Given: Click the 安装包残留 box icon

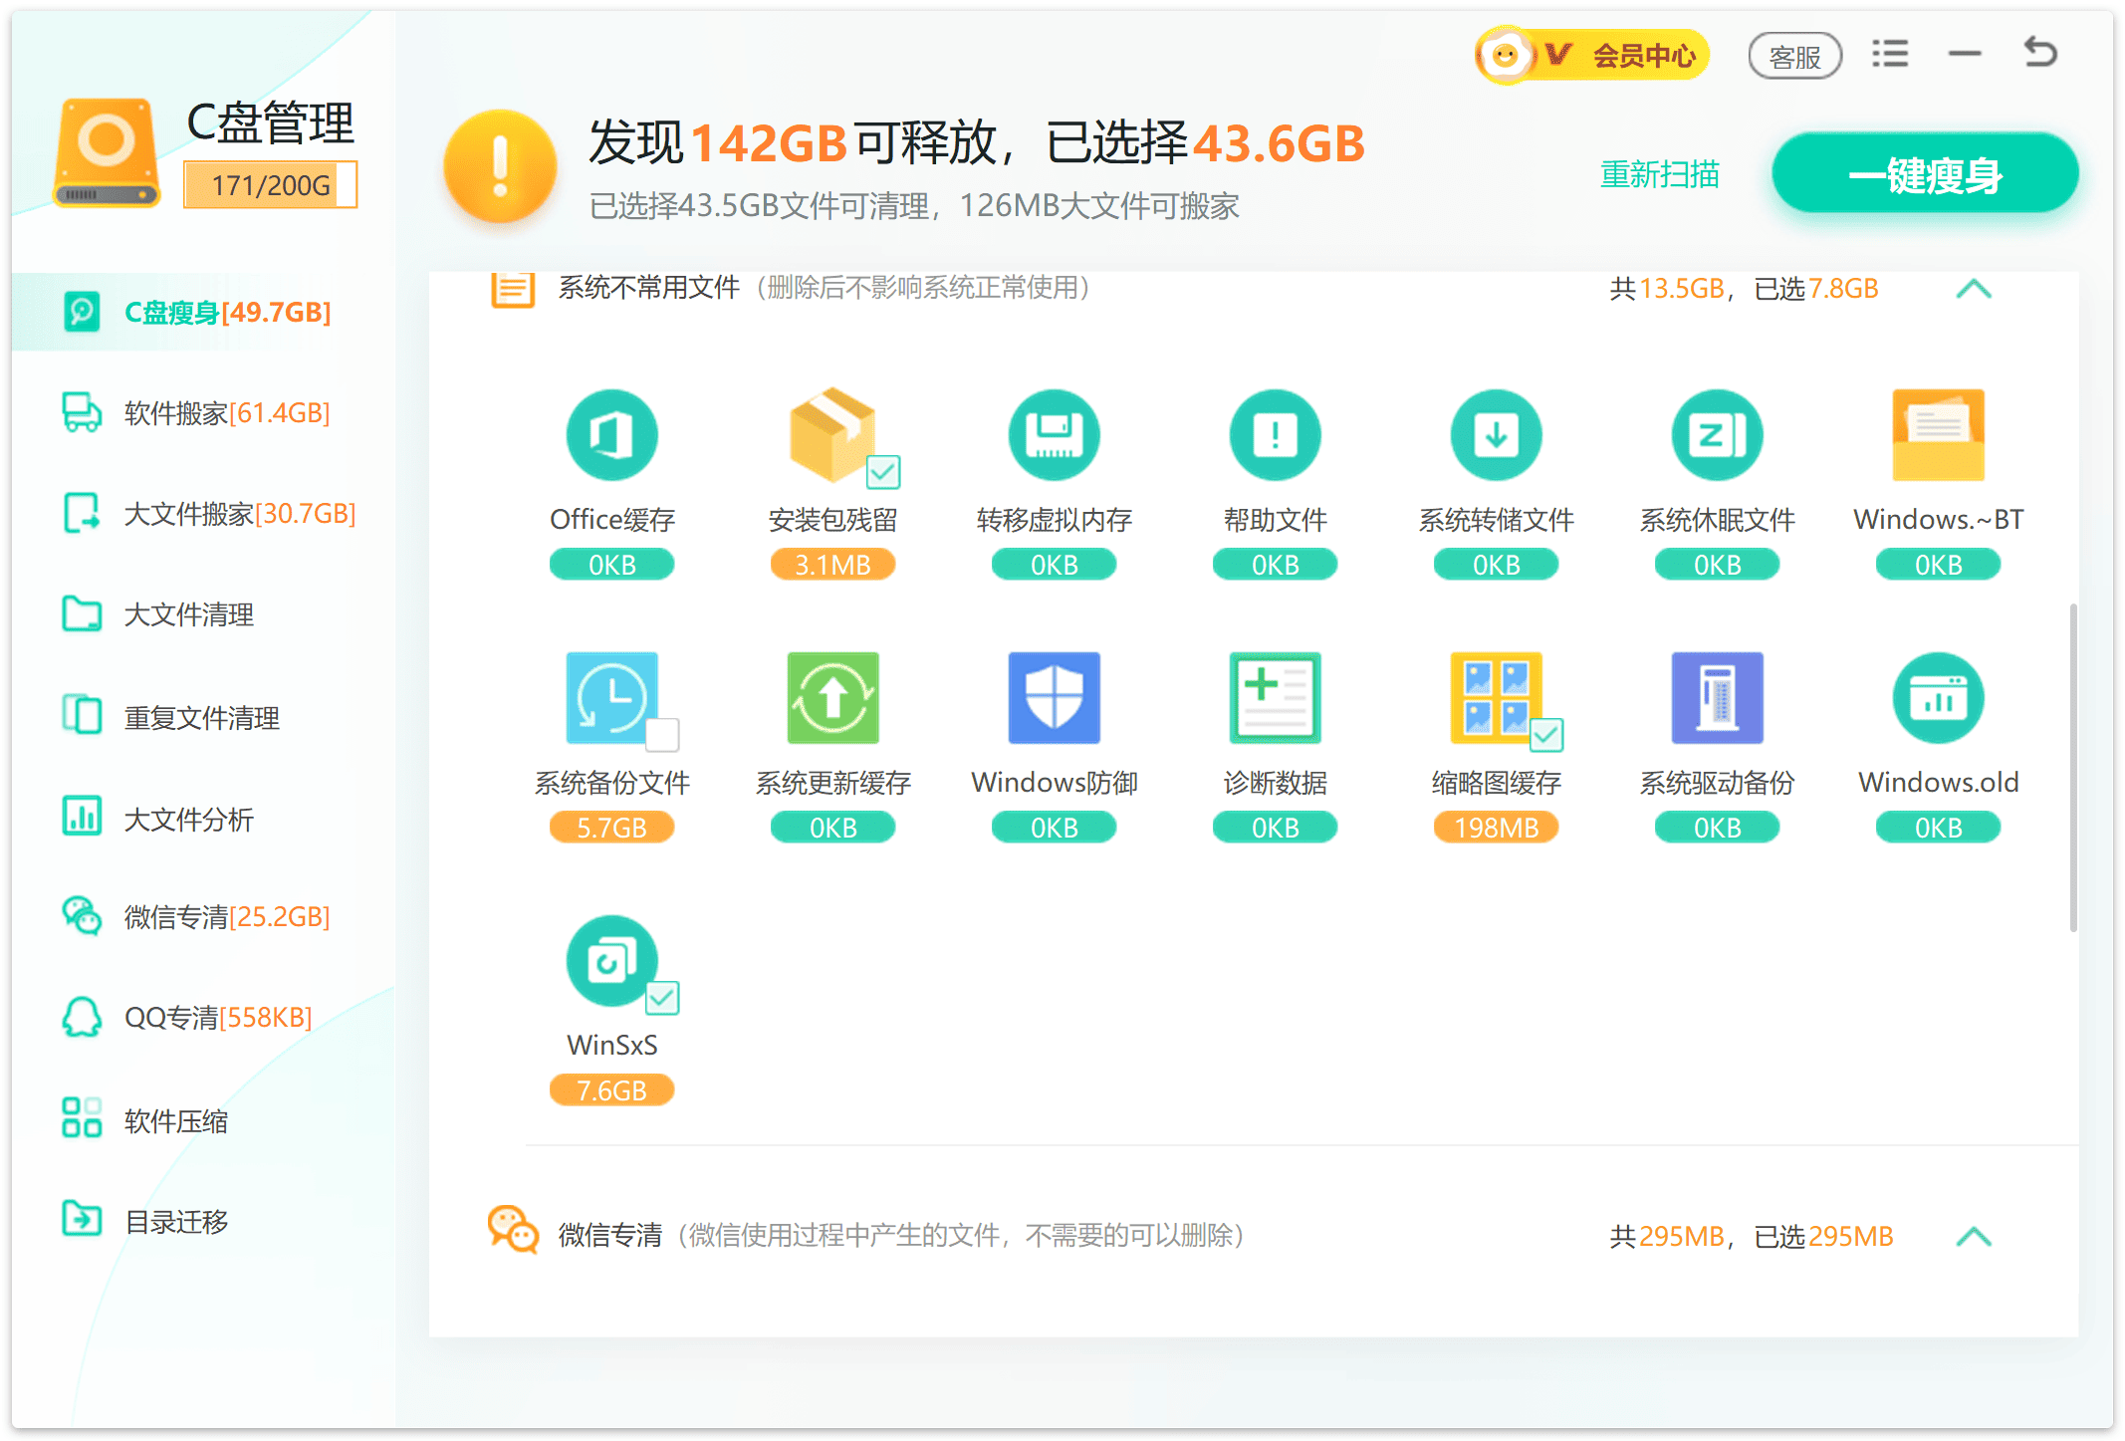Looking at the screenshot, I should (832, 434).
